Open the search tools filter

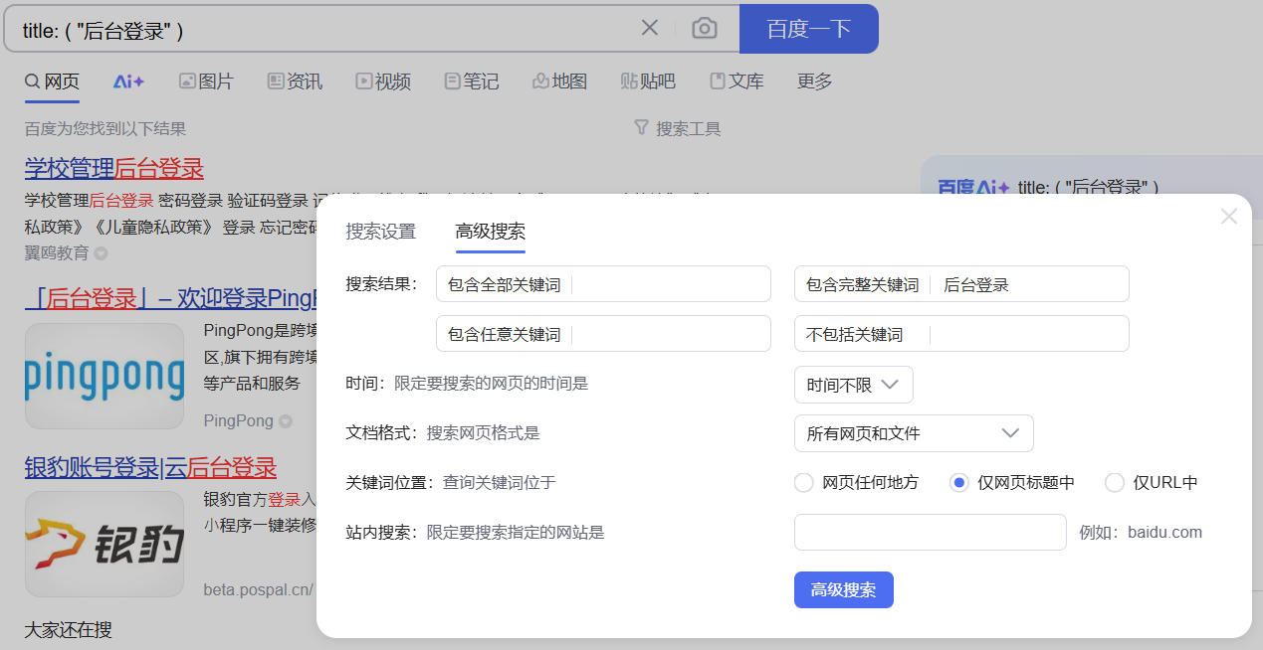(x=677, y=128)
